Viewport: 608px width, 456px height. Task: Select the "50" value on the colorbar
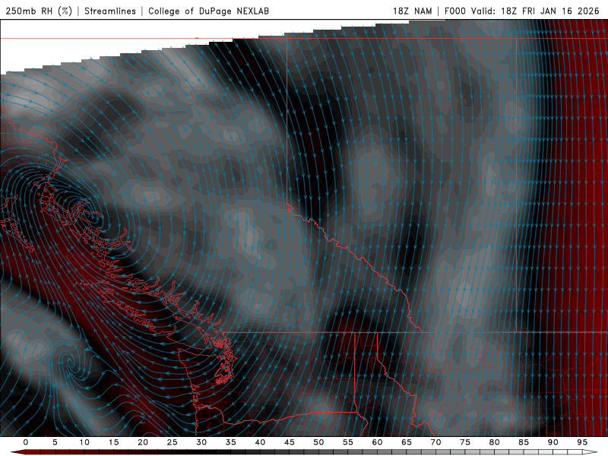point(318,442)
